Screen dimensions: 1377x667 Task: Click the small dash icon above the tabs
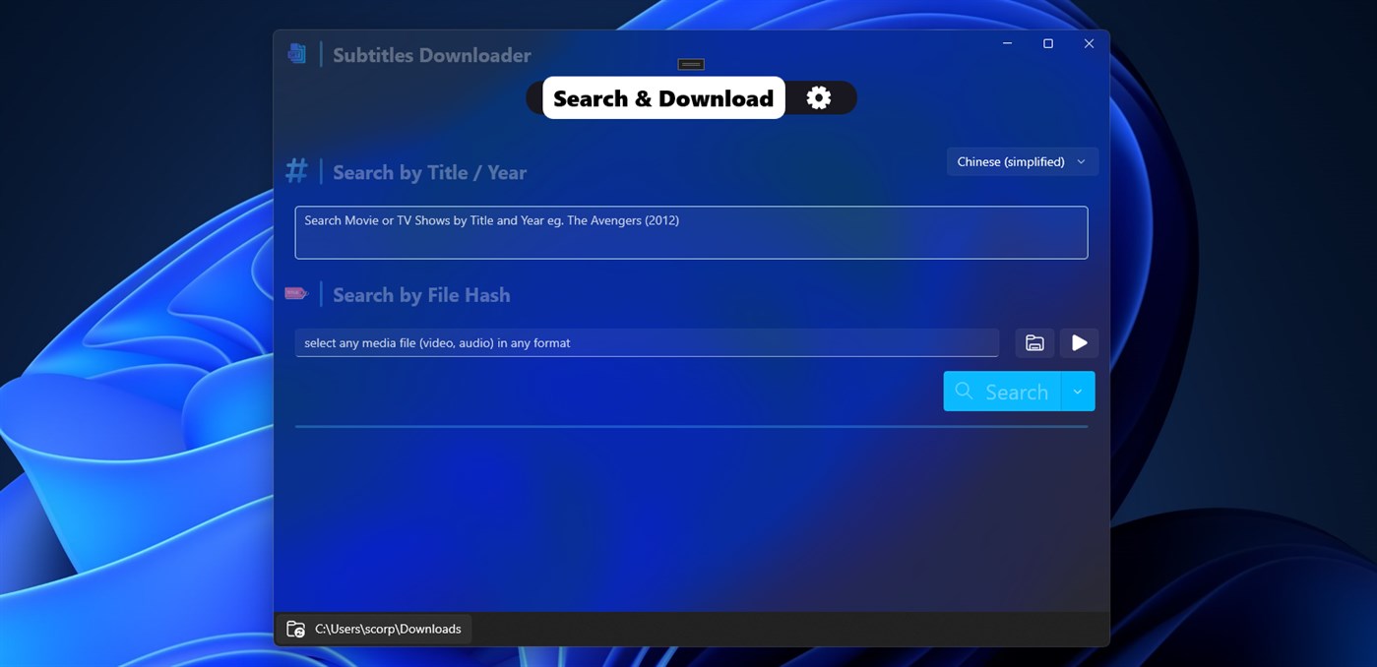pos(690,63)
